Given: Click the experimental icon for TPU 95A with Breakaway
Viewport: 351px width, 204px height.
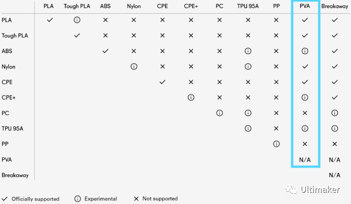Looking at the screenshot, I should click(x=335, y=128).
